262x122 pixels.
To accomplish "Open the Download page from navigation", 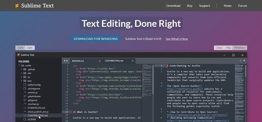I will tap(173, 6).
